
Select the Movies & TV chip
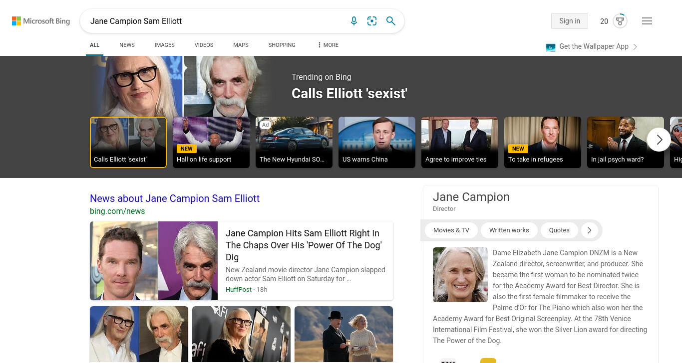(451, 230)
